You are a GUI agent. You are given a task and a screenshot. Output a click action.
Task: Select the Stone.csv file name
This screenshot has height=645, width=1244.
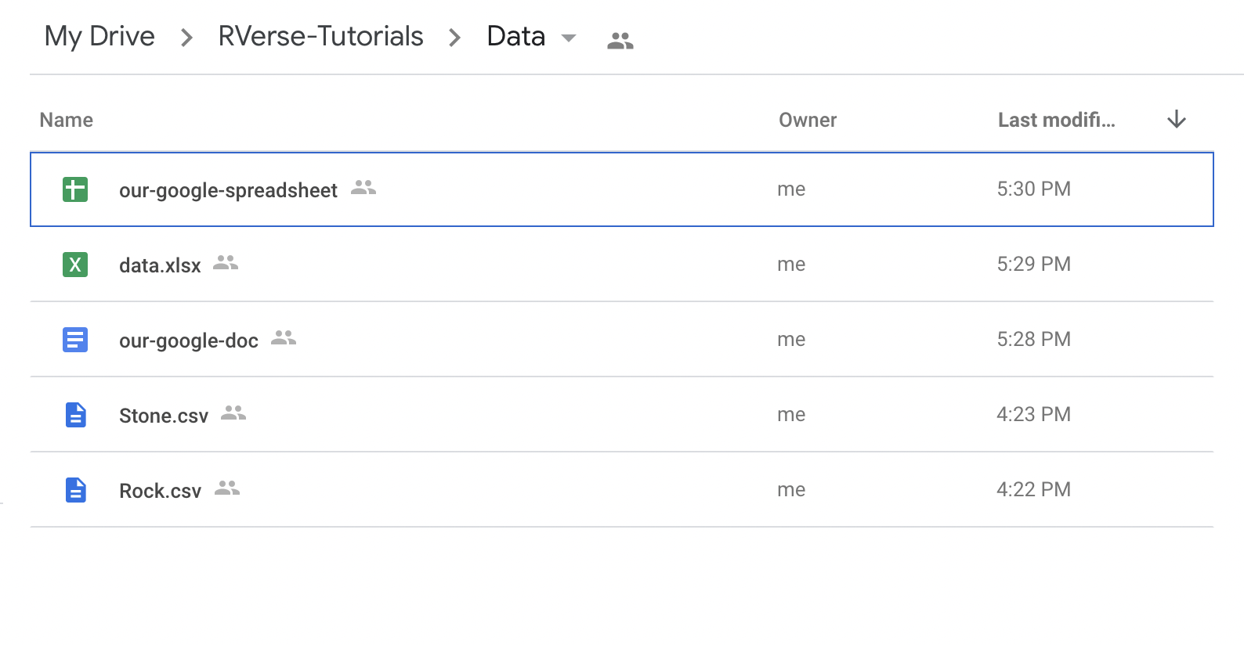point(164,416)
